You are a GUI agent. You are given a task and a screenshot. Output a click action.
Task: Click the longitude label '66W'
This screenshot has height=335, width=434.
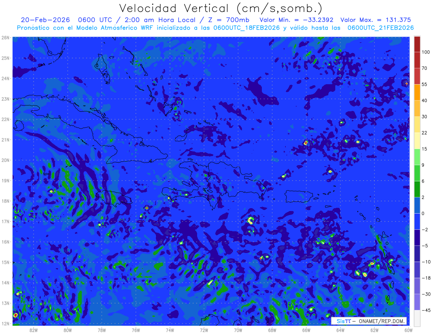(306, 330)
